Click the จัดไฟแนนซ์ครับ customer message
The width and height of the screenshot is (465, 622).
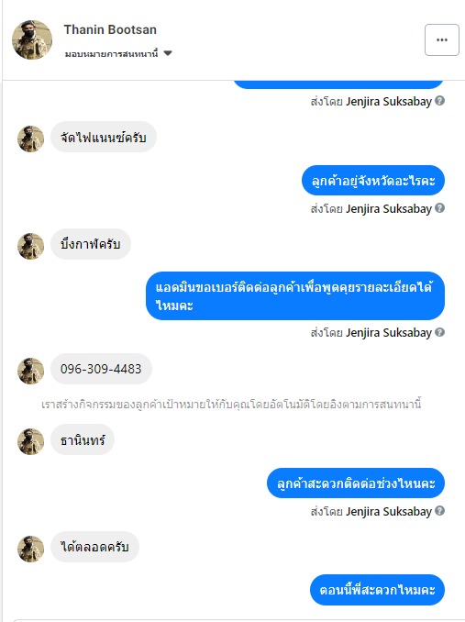click(104, 137)
